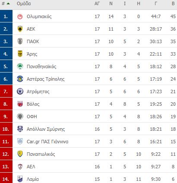This screenshot has height=183, width=177.
Task: Open the Car.gr ΠΑΣ Γιάννινα team link
Action: click(x=47, y=142)
